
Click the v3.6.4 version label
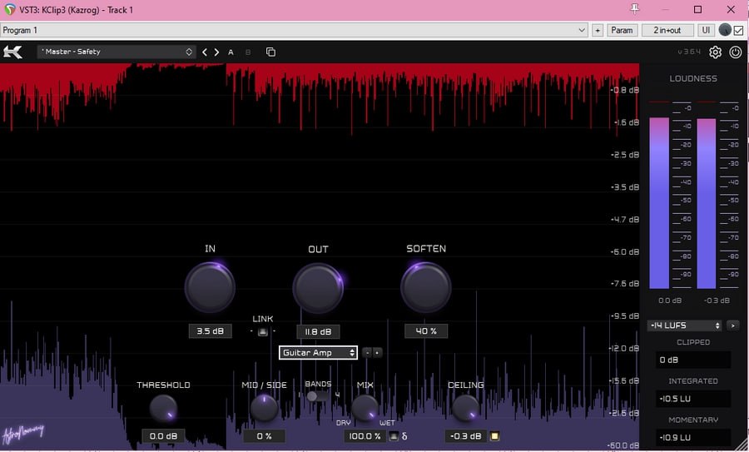[689, 52]
